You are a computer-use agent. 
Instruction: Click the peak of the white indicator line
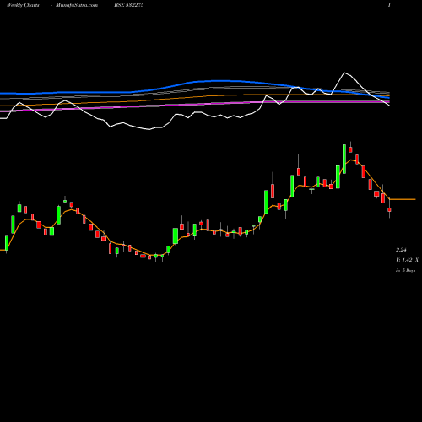coord(344,73)
